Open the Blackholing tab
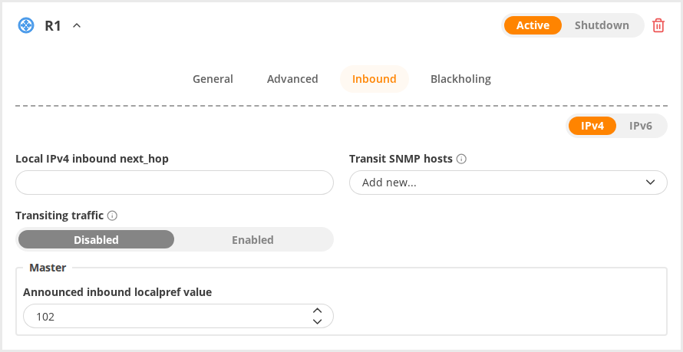Viewport: 683px width, 352px height. (460, 79)
